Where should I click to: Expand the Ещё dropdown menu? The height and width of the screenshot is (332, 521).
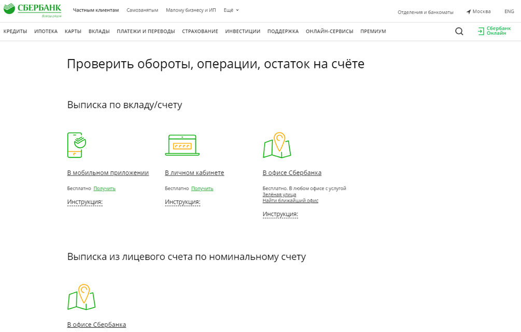(231, 10)
